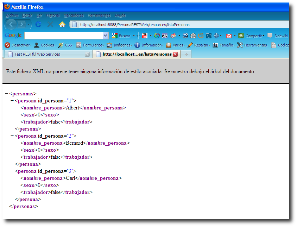
Task: Open the php toolbar shortcut
Action: (x=165, y=36)
